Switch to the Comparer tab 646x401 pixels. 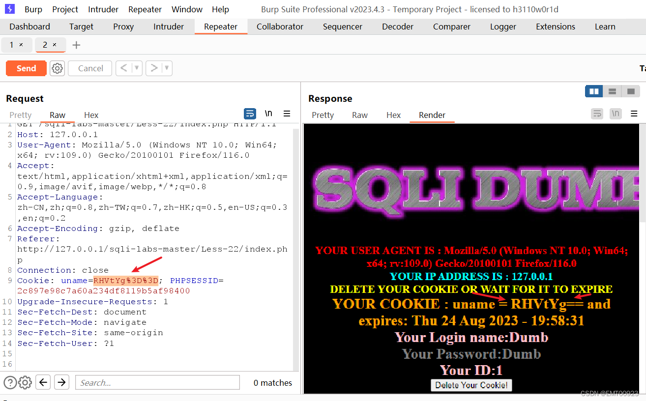pyautogui.click(x=452, y=27)
